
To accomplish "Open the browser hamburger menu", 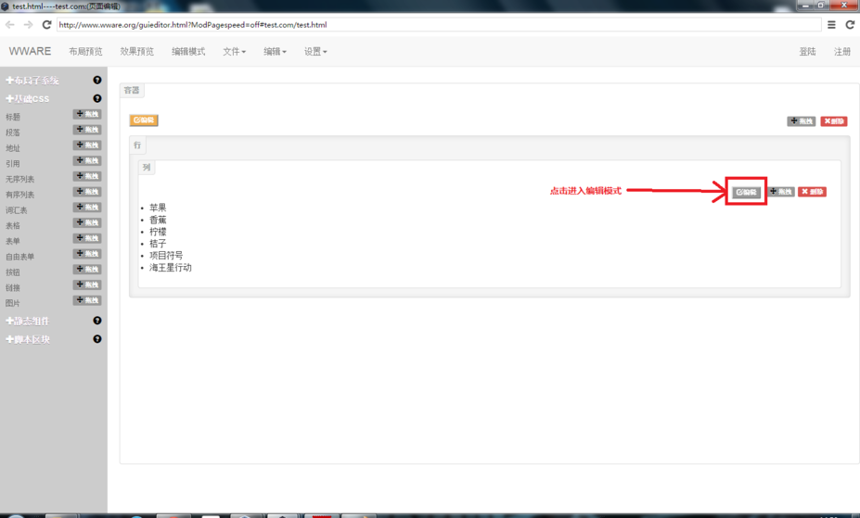I will pos(831,25).
